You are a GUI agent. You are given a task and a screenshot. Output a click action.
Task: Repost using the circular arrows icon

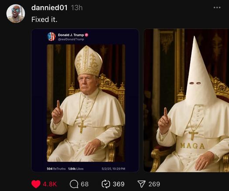pyautogui.click(x=106, y=184)
